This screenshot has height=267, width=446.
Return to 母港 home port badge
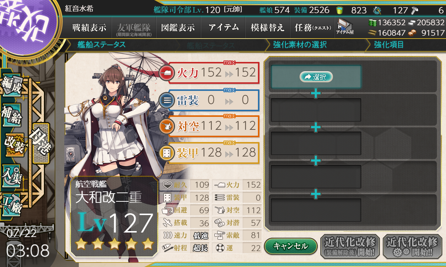(x=41, y=143)
